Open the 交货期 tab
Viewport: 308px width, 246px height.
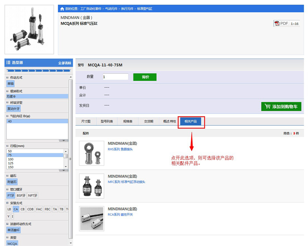[x=149, y=121]
